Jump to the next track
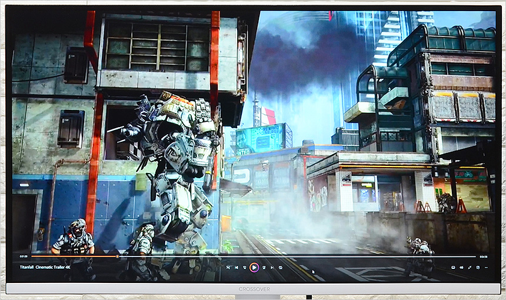 [272, 267]
